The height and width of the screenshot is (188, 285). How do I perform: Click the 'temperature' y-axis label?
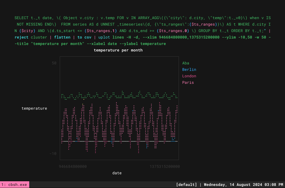[34, 108]
